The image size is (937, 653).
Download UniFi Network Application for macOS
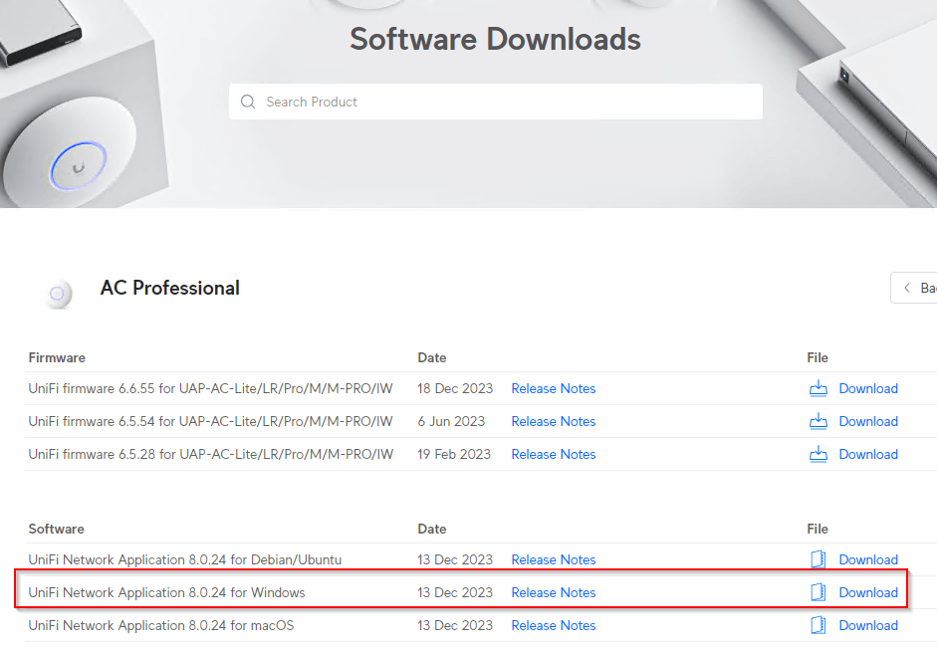point(868,625)
